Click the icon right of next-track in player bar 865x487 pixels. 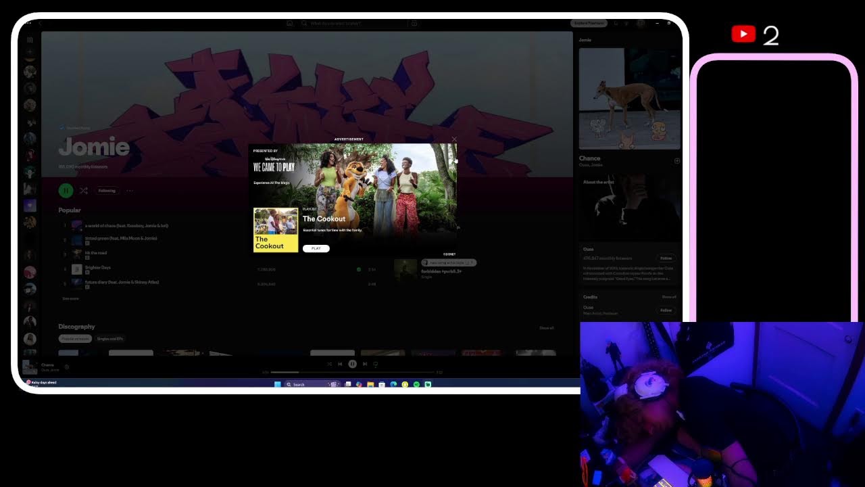[376, 364]
